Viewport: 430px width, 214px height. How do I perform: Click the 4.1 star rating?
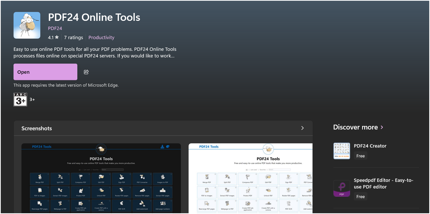click(53, 38)
